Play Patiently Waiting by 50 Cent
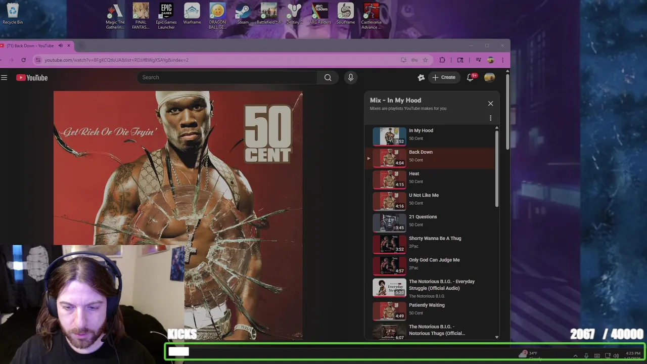 (430, 310)
